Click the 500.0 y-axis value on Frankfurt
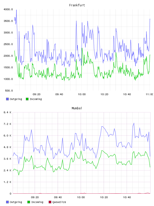Image resolution: width=154 pixels, height=206 pixels. 9,91
